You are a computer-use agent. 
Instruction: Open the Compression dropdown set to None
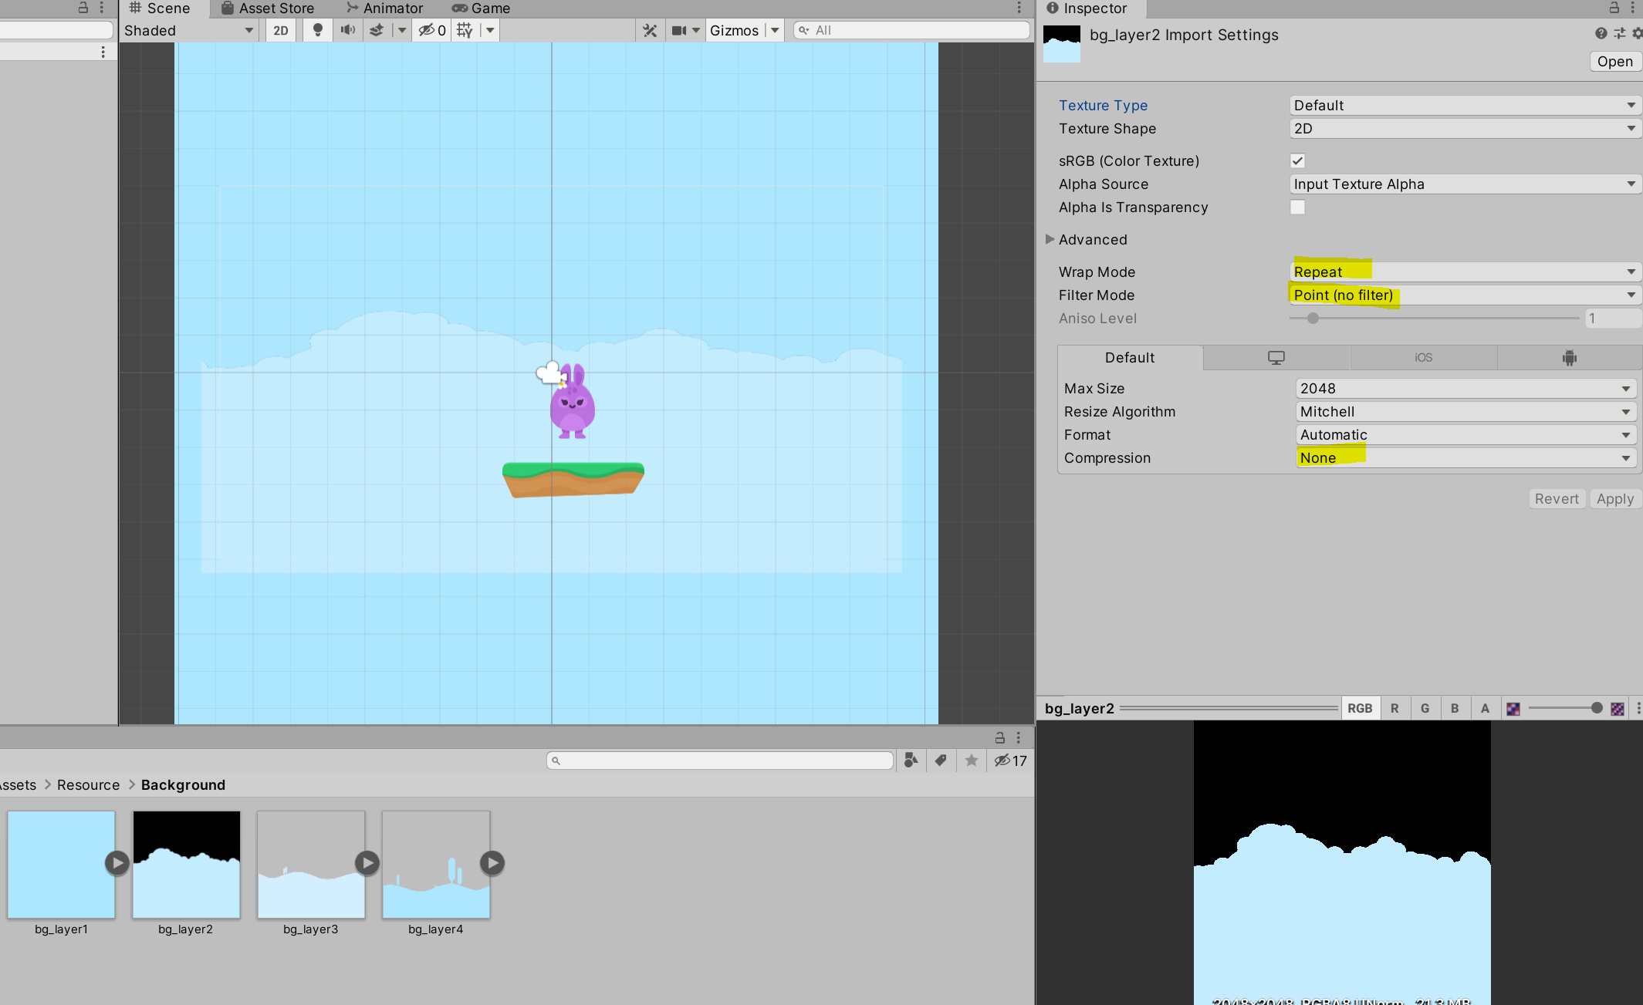(x=1464, y=458)
